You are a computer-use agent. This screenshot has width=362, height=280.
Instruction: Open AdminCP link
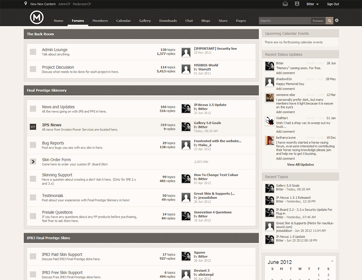click(x=64, y=4)
